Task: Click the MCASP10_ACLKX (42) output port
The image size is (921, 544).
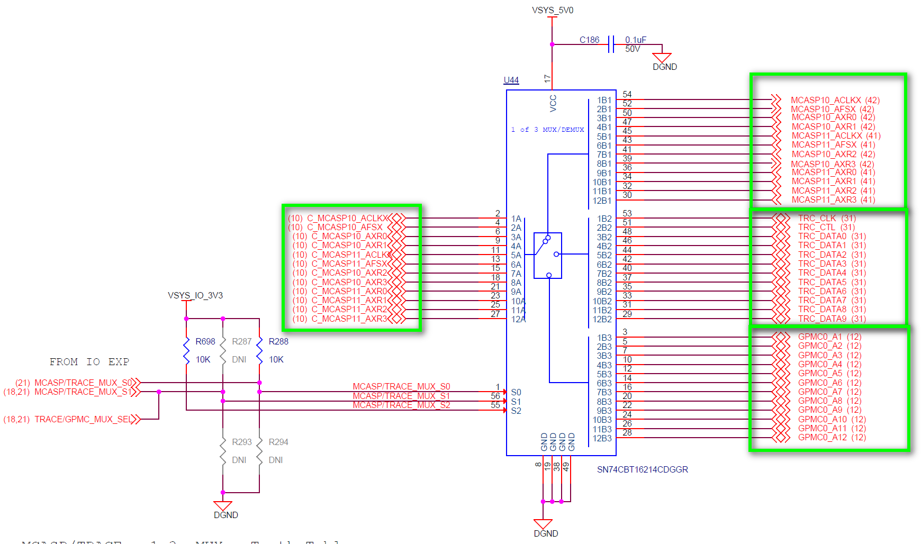Action: click(x=826, y=100)
